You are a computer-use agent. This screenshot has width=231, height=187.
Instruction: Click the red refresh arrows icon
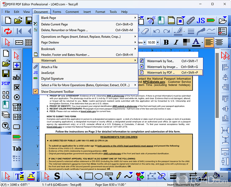8,31
